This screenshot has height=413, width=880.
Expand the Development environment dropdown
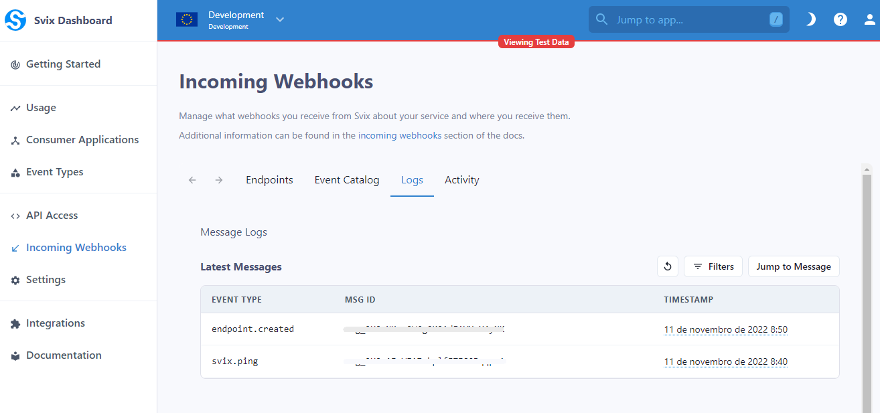(x=279, y=19)
